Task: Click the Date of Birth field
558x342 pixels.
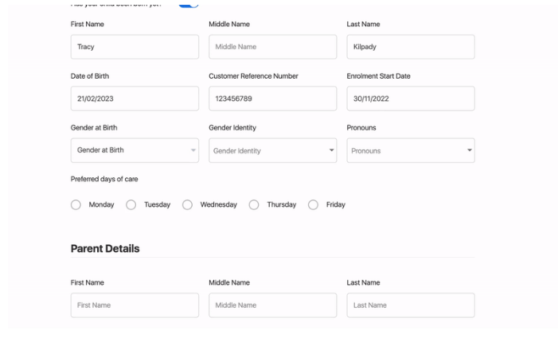Action: (x=135, y=99)
